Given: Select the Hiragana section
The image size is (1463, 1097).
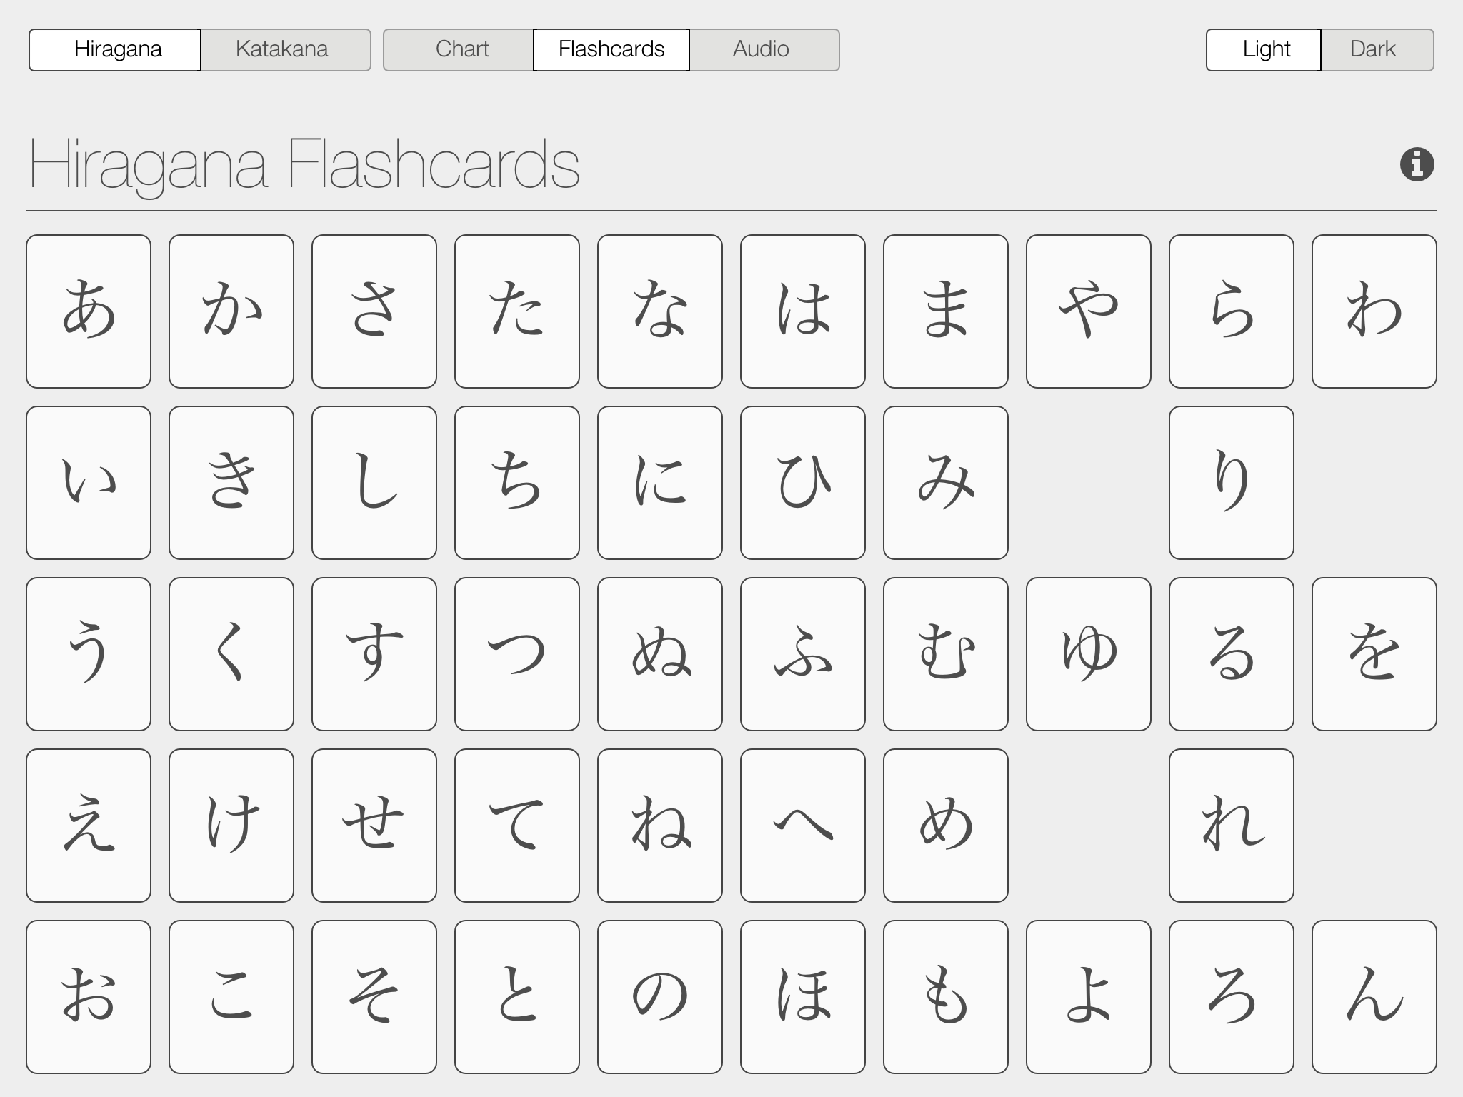Looking at the screenshot, I should [x=120, y=49].
